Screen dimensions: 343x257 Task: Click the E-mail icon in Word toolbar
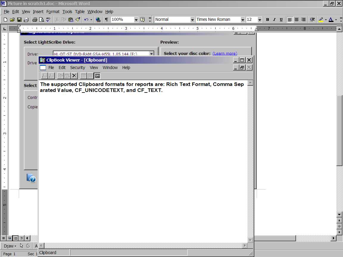[26, 20]
